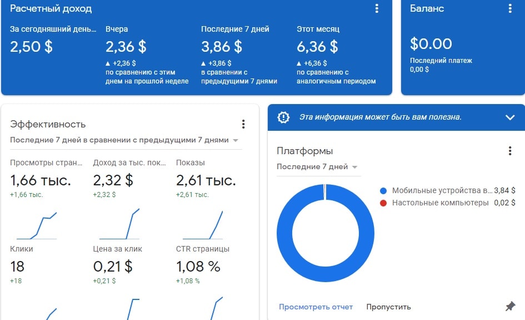Click the alert gear icon in the info banner
The height and width of the screenshot is (320, 525).
[x=283, y=117]
